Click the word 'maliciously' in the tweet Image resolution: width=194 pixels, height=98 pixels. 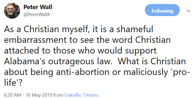pos(146,73)
